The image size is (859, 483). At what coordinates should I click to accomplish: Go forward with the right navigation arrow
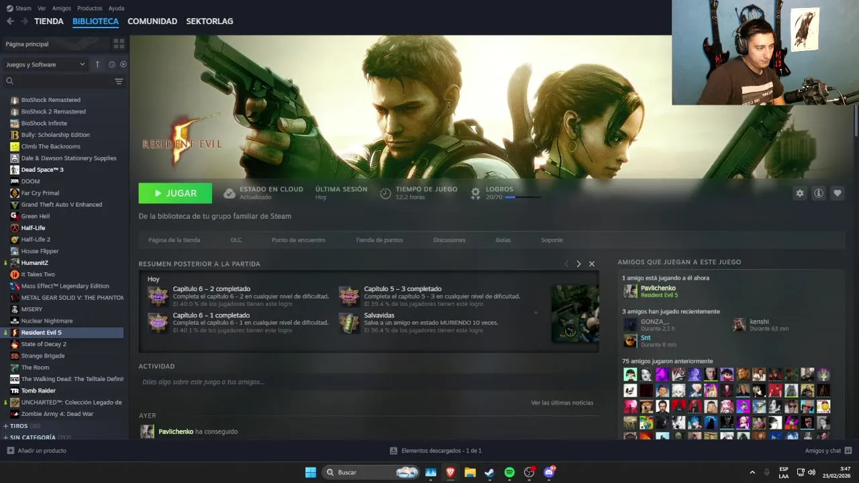(24, 21)
